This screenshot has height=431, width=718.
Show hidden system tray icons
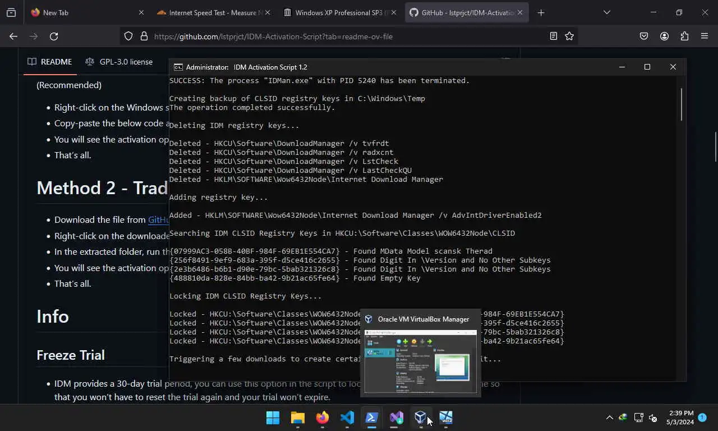[x=610, y=418]
